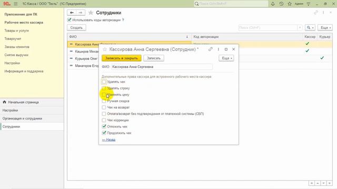Enable Удалять строку checkbox
This screenshot has height=189, width=337.
[x=104, y=88]
